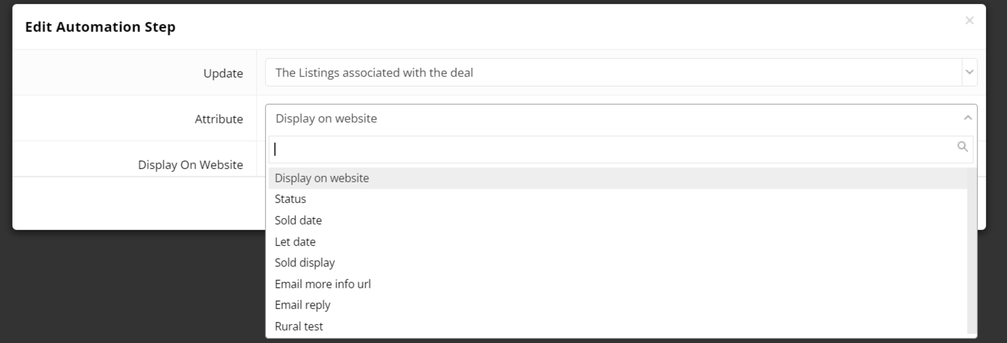Viewport: 1007px width, 343px height.
Task: Close the Edit Automation Step dialog
Action: click(x=969, y=21)
